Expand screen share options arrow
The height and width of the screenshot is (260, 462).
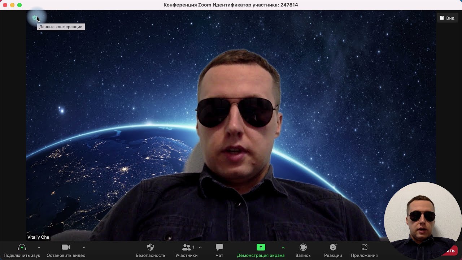(283, 247)
